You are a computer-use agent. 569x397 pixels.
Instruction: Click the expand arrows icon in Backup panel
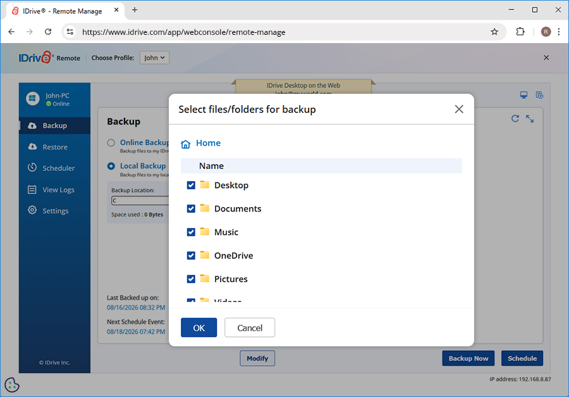pos(530,118)
